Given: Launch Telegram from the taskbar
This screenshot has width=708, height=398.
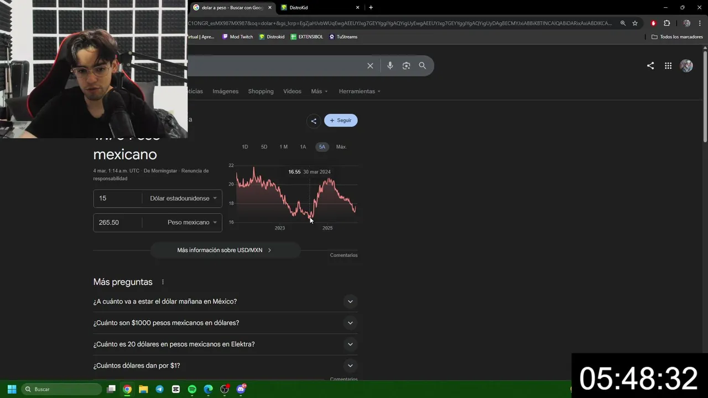Looking at the screenshot, I should click(159, 389).
